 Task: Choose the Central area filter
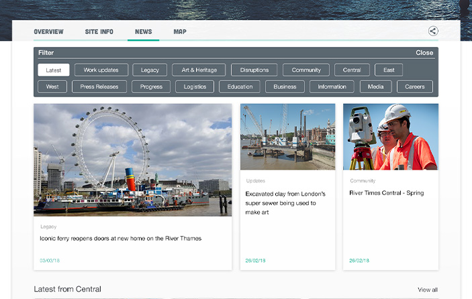352,70
